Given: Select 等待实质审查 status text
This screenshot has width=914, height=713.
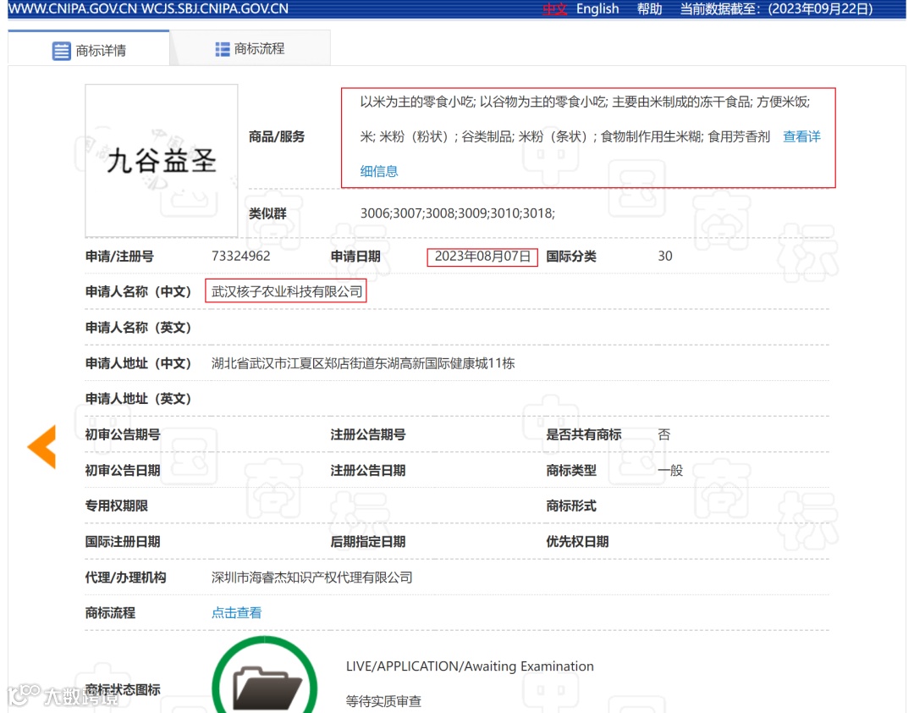Looking at the screenshot, I should tap(383, 701).
